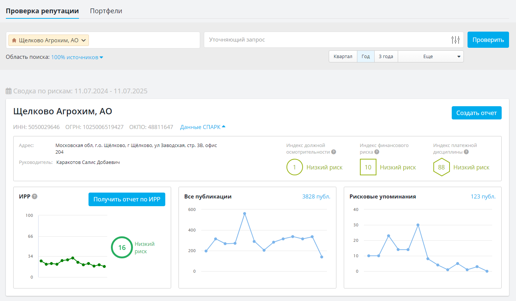Click the Рисковые упоминания chart title
This screenshot has width=516, height=301.
pyautogui.click(x=383, y=196)
